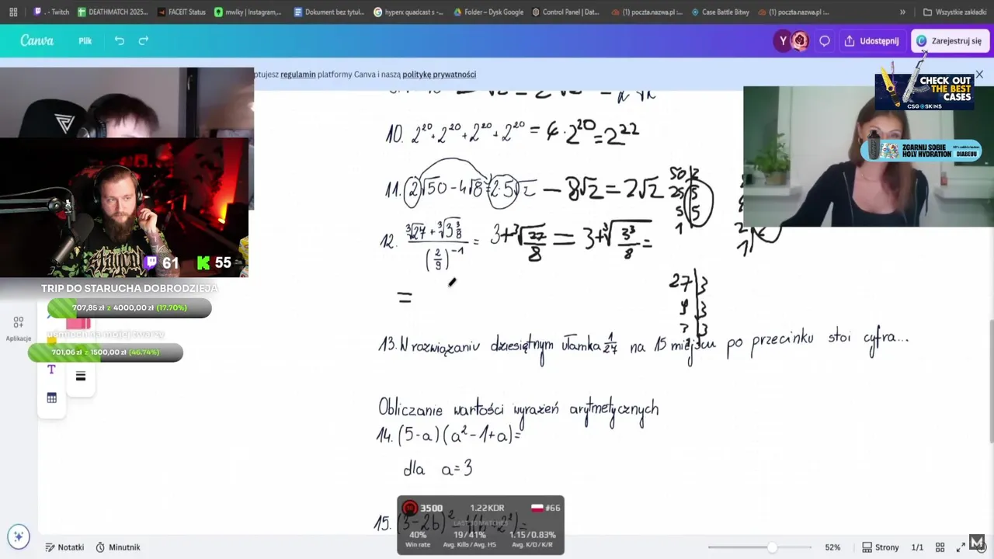Open the Dokument bez tytułu bookmark

pyautogui.click(x=329, y=12)
